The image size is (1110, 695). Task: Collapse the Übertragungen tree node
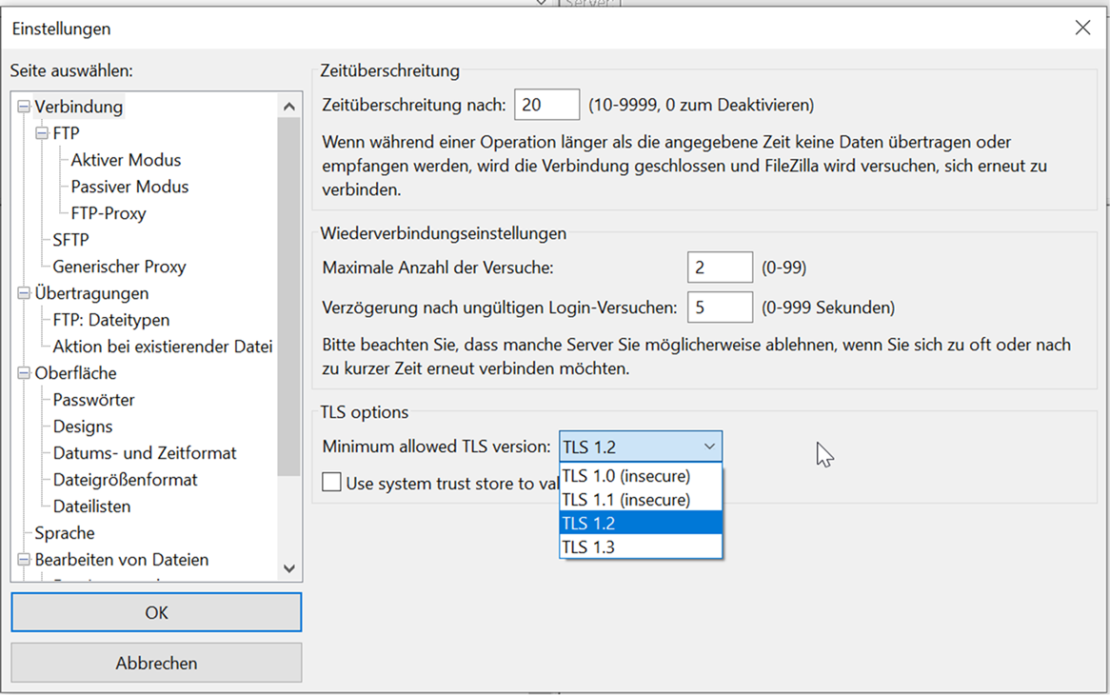[x=24, y=293]
